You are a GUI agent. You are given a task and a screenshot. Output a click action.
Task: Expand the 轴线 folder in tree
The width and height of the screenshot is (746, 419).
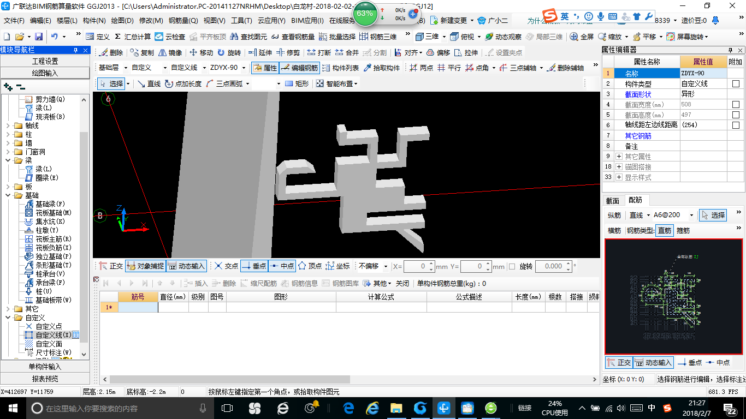point(8,125)
